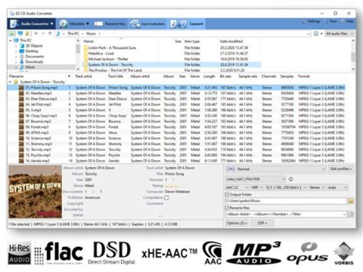
Task: Toggle the Output Folder checkbox
Action: [x=227, y=194]
